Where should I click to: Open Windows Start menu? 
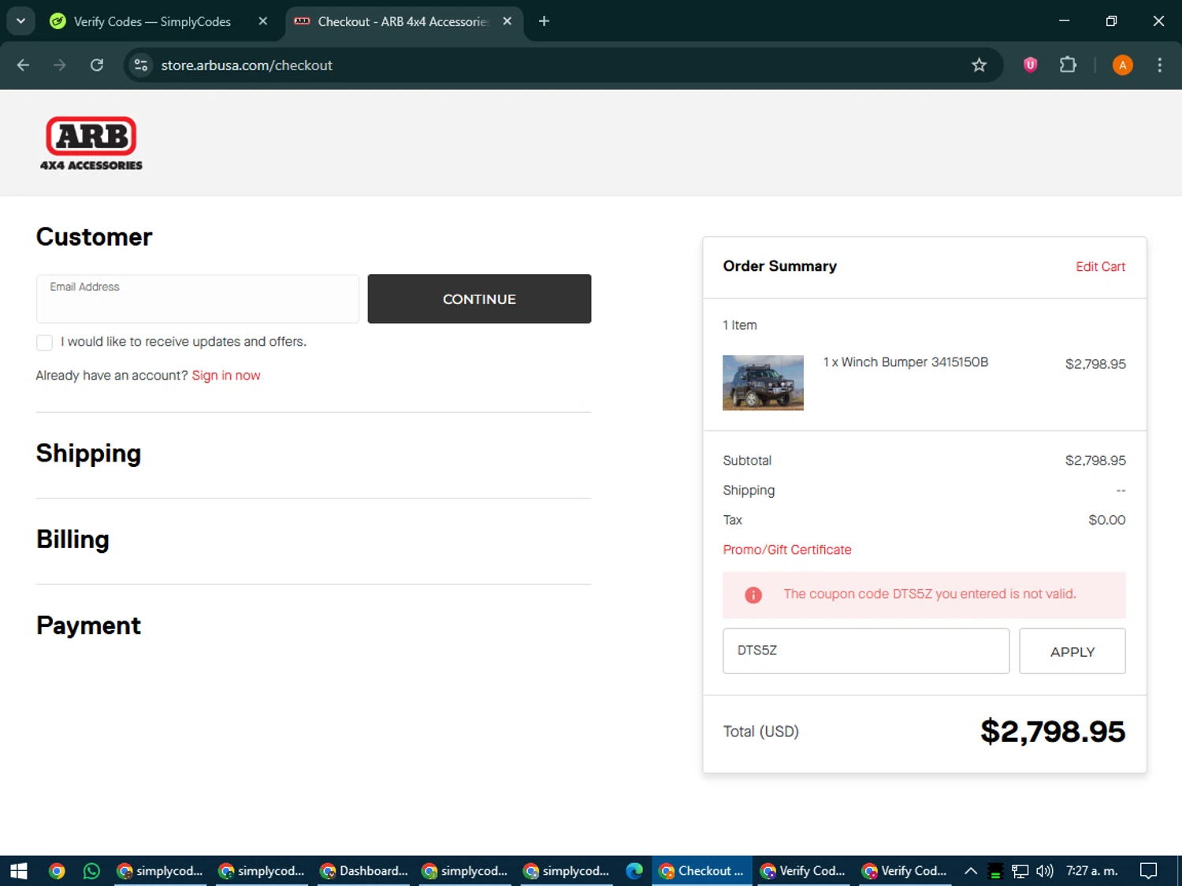pos(19,871)
